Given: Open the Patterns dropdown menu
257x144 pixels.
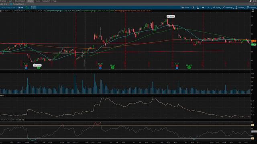Looking at the screenshot, I should tap(251, 8).
